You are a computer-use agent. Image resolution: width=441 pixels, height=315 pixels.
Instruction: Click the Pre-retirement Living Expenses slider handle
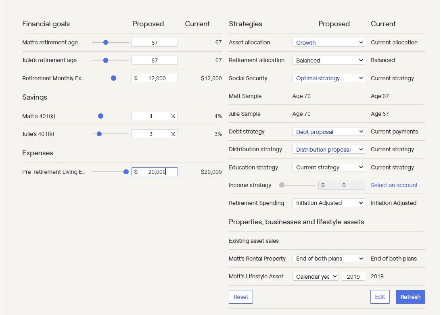(126, 172)
